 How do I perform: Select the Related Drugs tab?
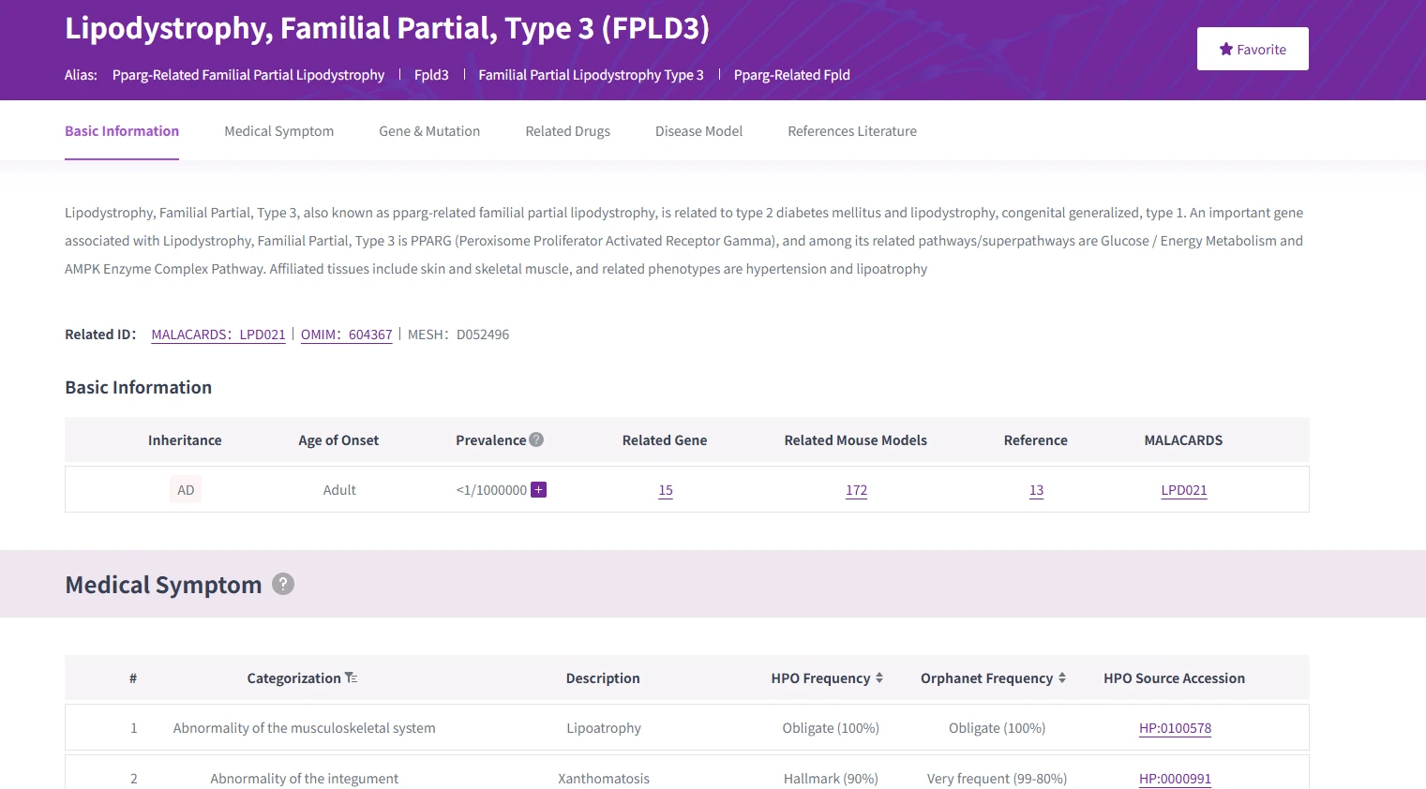(x=567, y=130)
